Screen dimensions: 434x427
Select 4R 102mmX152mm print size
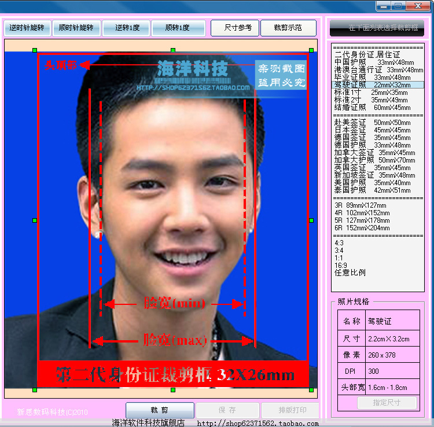click(377, 213)
